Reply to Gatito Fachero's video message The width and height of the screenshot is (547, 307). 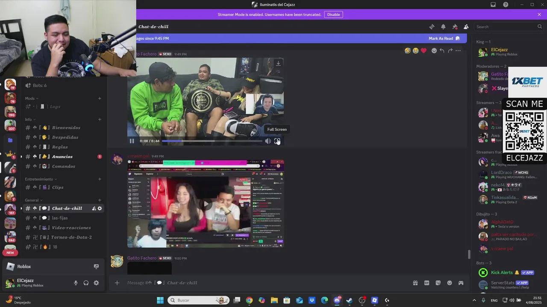[442, 50]
